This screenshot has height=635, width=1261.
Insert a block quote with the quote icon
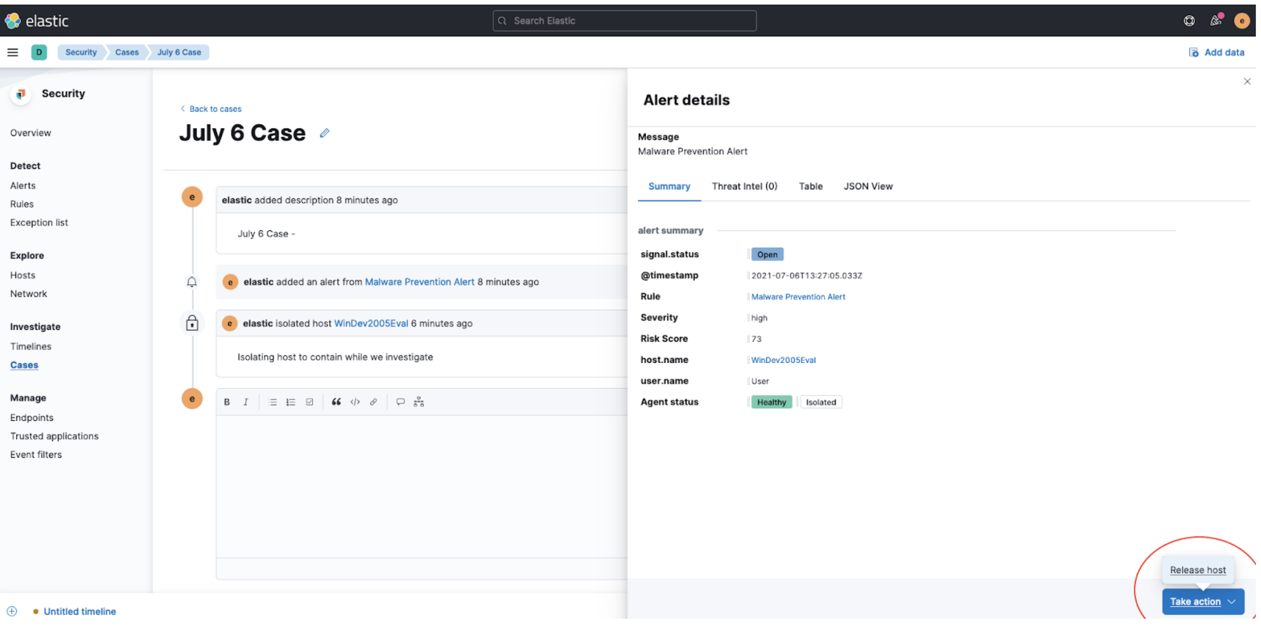pos(336,402)
